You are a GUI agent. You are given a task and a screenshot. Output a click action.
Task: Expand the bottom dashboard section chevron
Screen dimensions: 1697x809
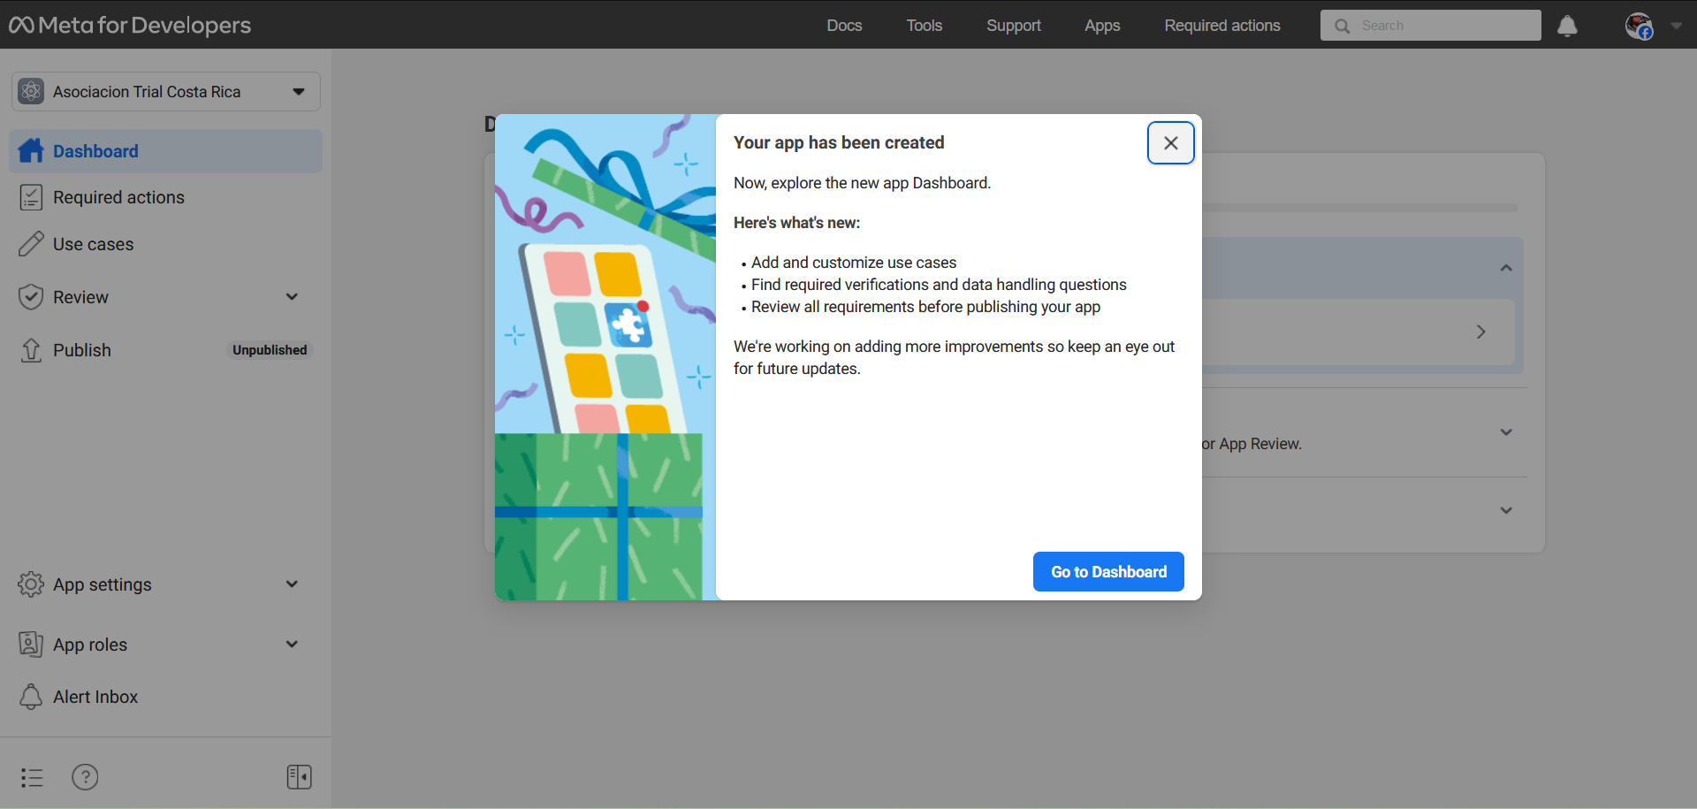click(x=1506, y=511)
